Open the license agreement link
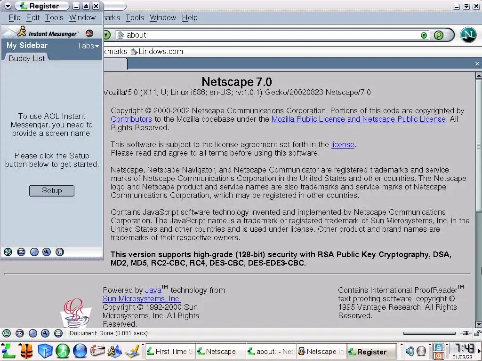Viewport: 482px width, 361px height. (343, 145)
